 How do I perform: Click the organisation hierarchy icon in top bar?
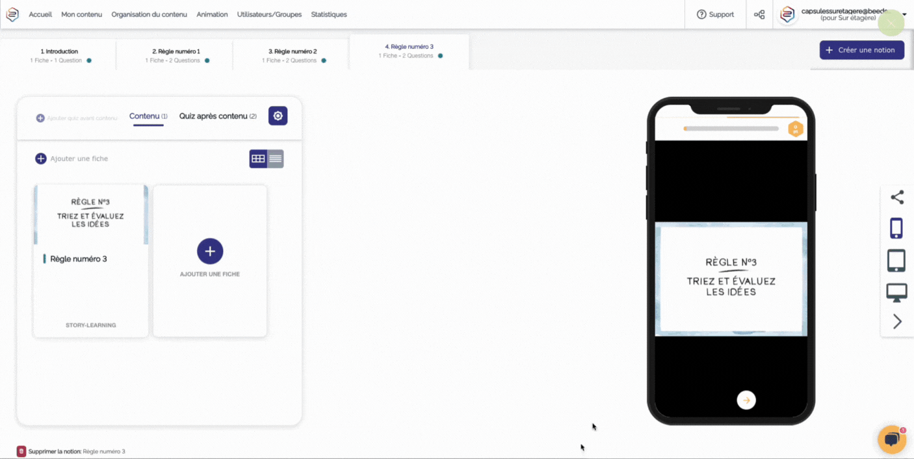click(x=759, y=14)
